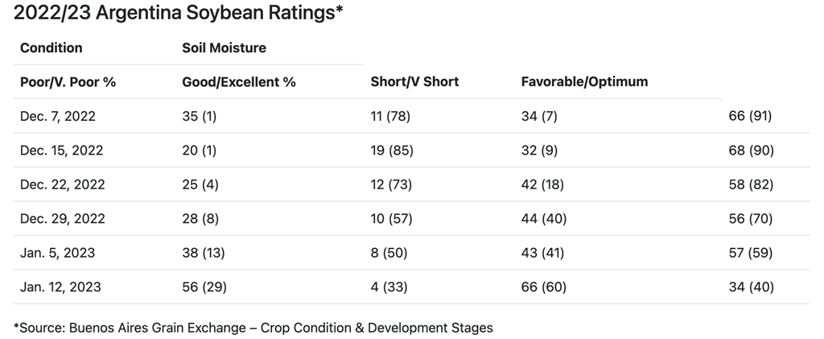
Task: Click the "Jan. 12, 2023" date cell
Action: [60, 287]
